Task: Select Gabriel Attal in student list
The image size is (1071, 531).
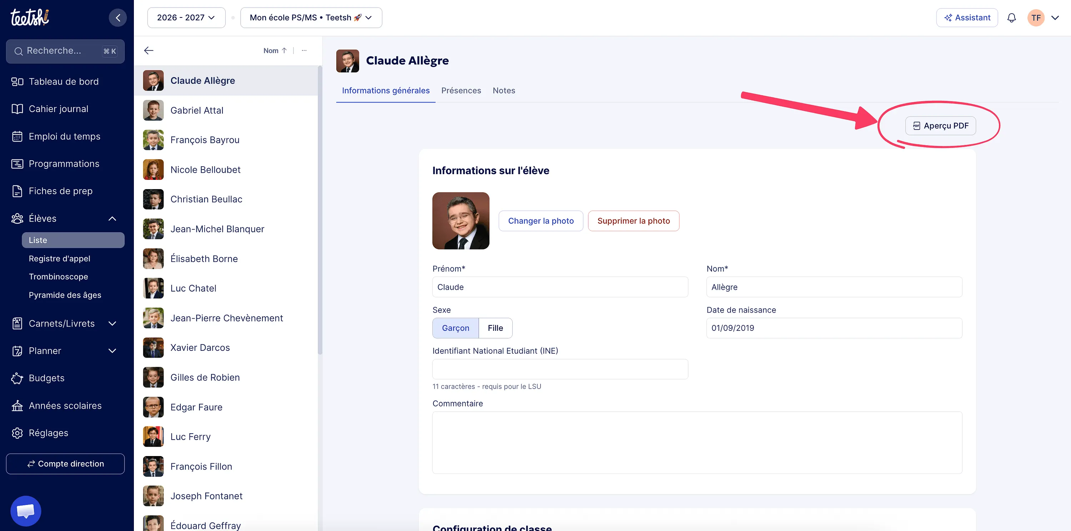Action: click(x=226, y=111)
